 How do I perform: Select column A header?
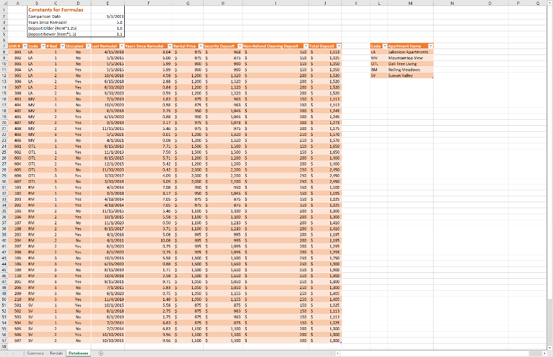[x=18, y=3]
